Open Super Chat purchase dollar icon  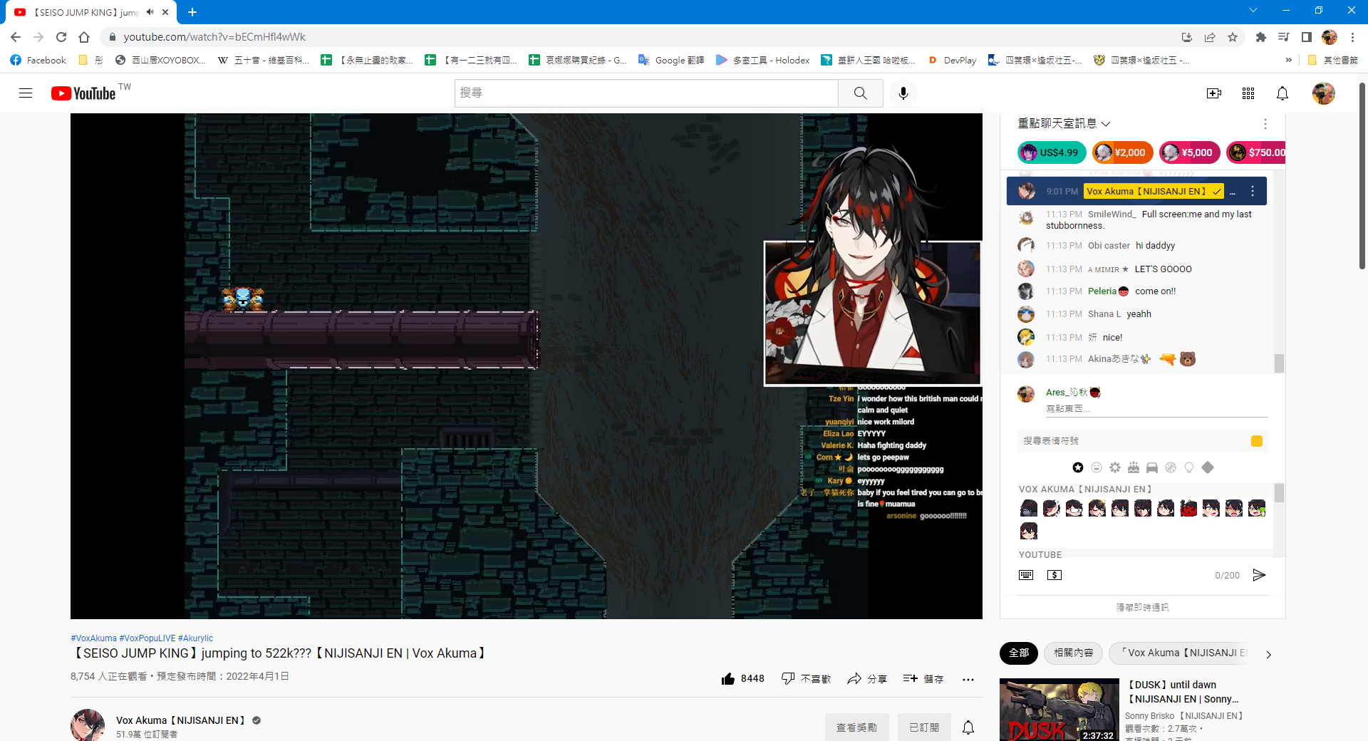pos(1054,575)
